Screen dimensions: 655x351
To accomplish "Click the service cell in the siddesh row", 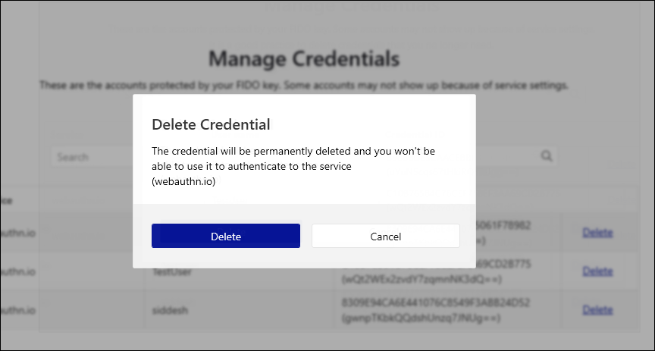I will 18,309.
